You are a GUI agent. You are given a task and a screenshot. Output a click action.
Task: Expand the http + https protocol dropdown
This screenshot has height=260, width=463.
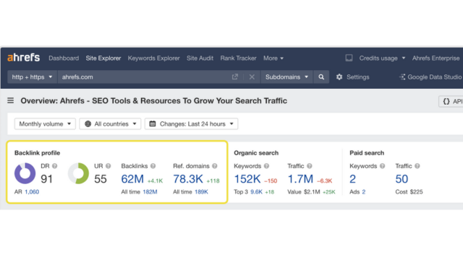coord(32,77)
